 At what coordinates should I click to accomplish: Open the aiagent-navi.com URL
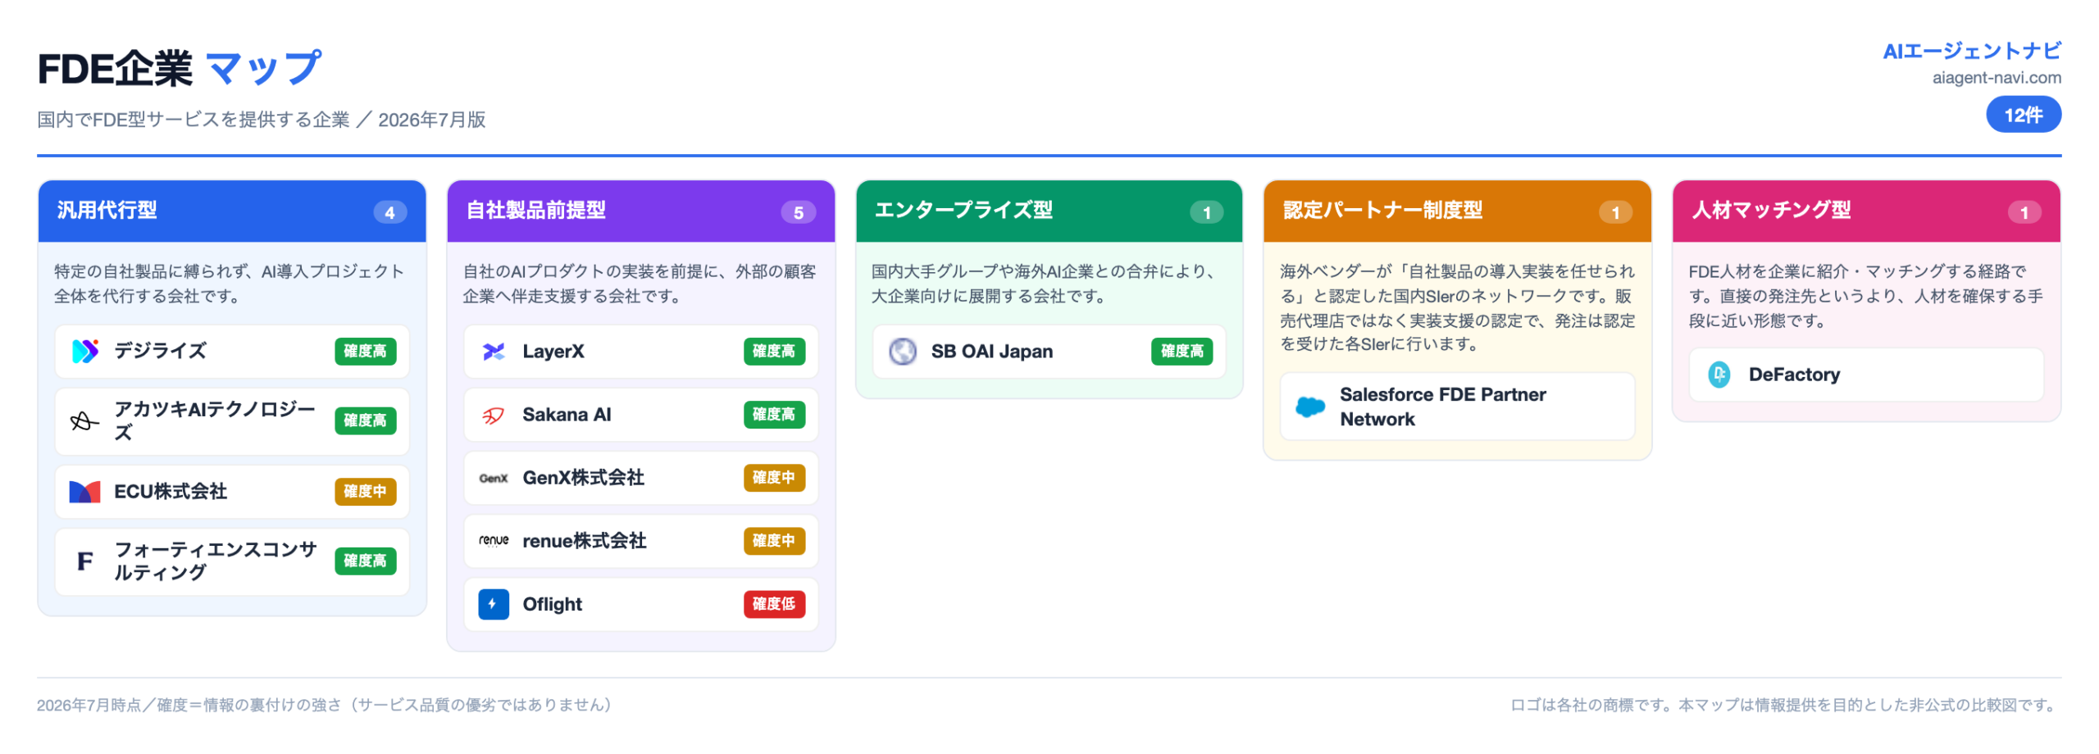[1996, 78]
